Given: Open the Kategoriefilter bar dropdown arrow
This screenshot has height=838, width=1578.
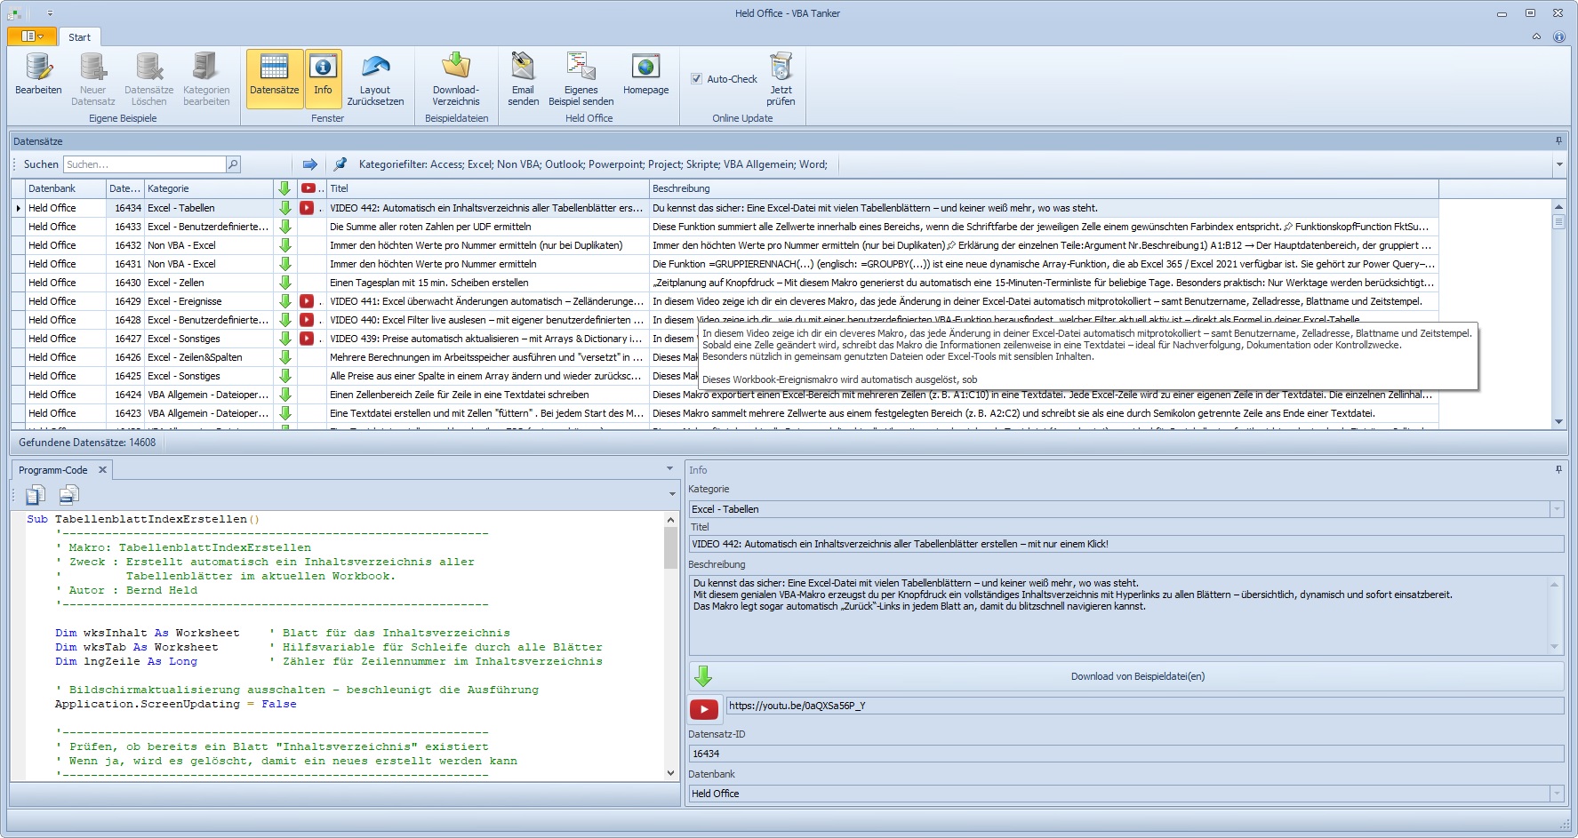Looking at the screenshot, I should pyautogui.click(x=1558, y=164).
